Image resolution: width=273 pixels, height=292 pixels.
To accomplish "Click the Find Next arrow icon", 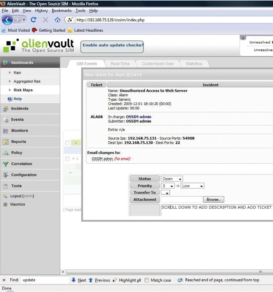I will (74, 280).
